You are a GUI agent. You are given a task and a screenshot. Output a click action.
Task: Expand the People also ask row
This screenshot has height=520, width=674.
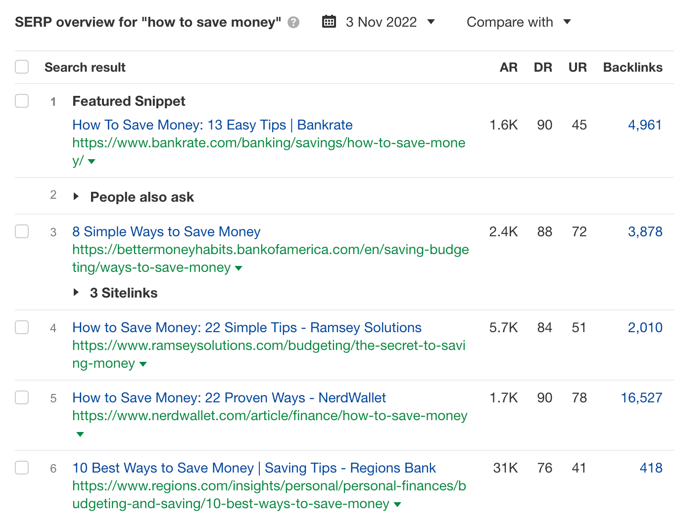click(x=77, y=196)
